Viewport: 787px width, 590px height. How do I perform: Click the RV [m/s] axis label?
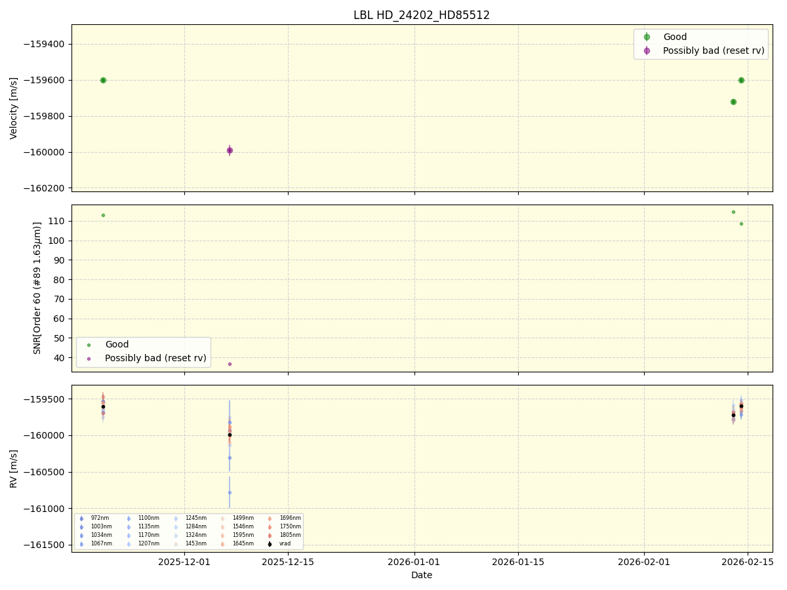(x=14, y=469)
